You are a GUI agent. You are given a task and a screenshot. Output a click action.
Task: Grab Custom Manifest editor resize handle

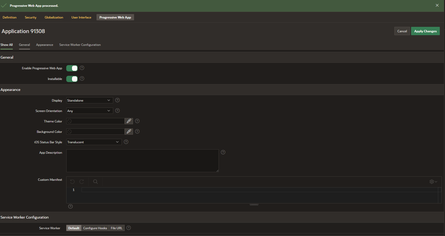coord(254,204)
